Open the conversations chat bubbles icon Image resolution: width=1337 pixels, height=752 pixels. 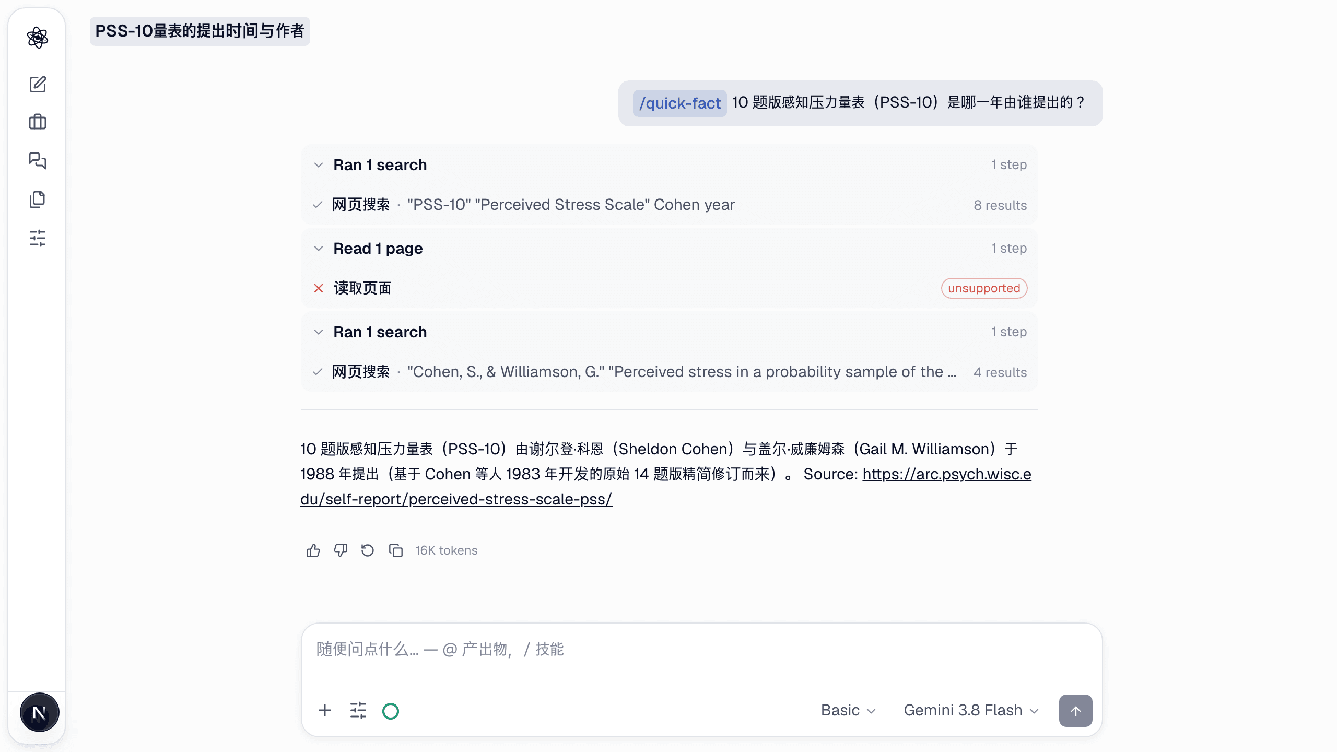coord(38,160)
